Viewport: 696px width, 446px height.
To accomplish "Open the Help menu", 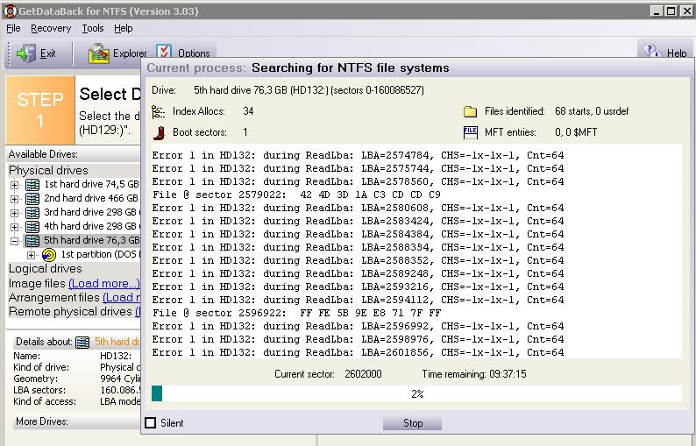I will [x=123, y=28].
